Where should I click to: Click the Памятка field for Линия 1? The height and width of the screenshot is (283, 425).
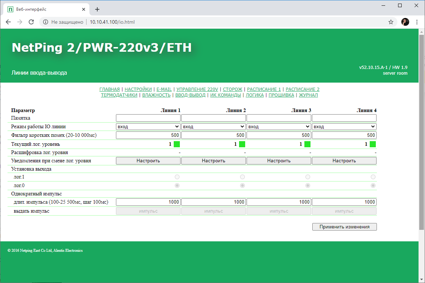148,118
